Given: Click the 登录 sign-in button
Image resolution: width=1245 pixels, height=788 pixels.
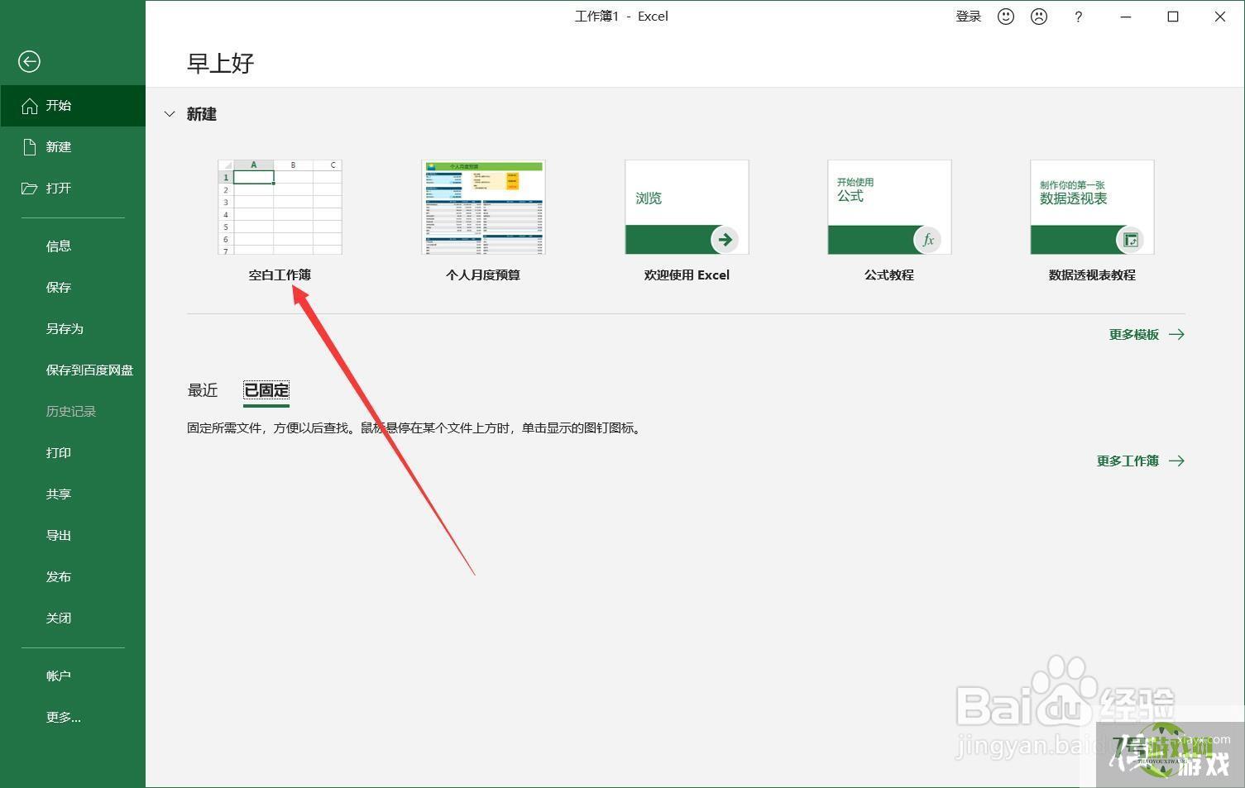Looking at the screenshot, I should tap(969, 17).
